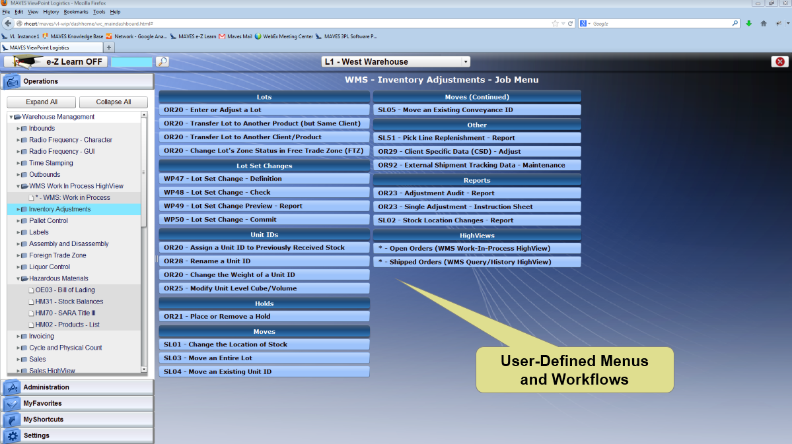
Task: Open the Administration panel icon
Action: [x=12, y=387]
